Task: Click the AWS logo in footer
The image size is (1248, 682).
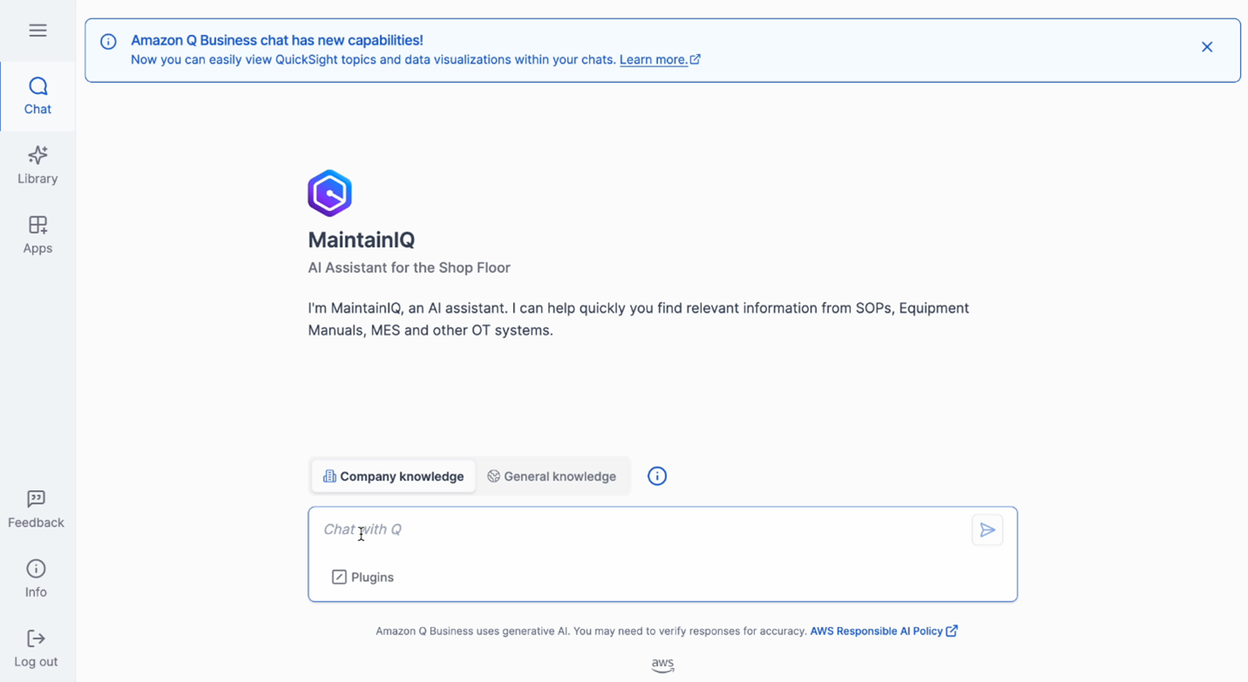Action: pyautogui.click(x=663, y=665)
